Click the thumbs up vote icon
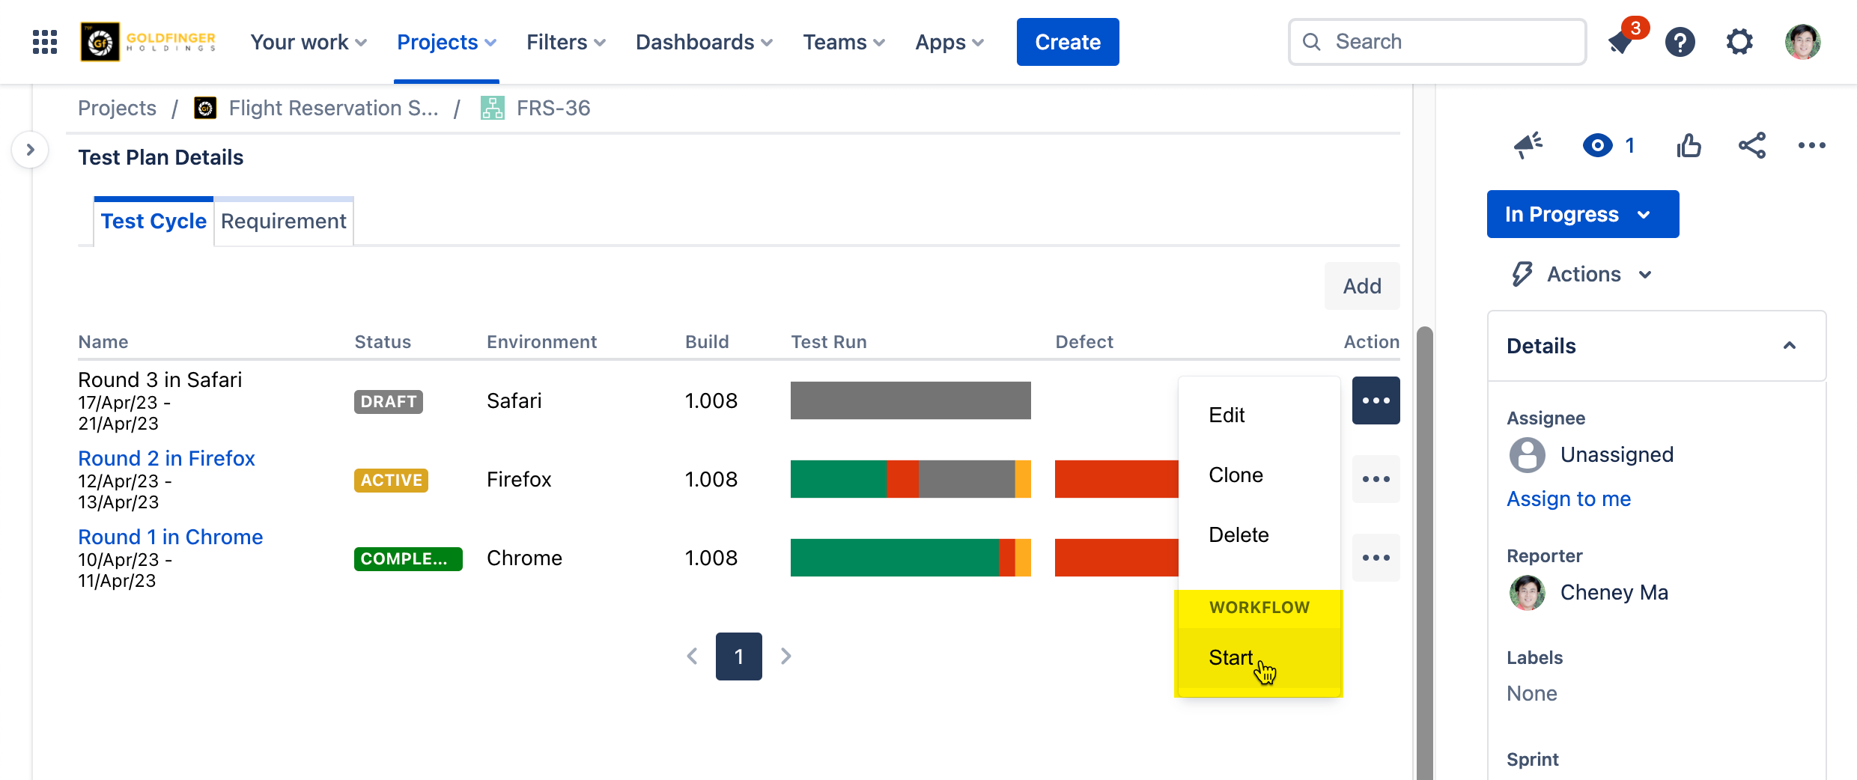This screenshot has width=1857, height=780. coord(1689,145)
